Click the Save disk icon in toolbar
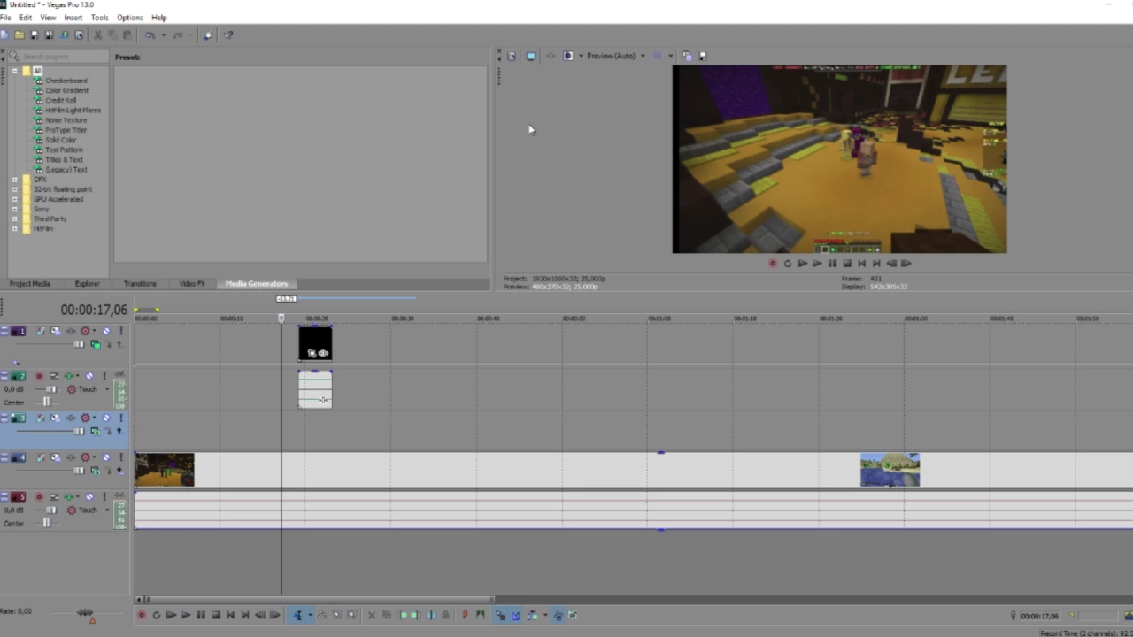1133x637 pixels. (x=35, y=35)
